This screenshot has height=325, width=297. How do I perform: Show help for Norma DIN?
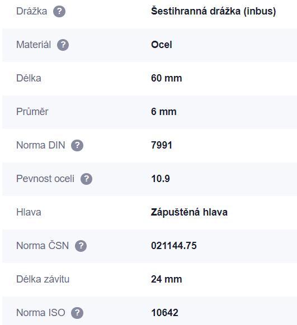77,145
